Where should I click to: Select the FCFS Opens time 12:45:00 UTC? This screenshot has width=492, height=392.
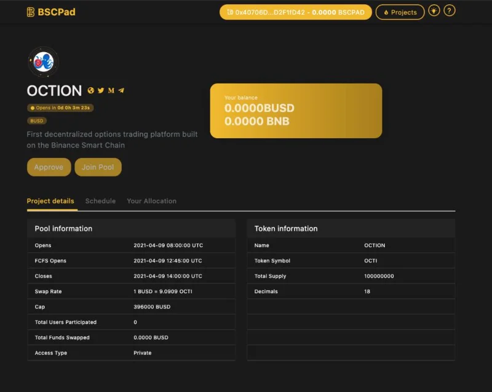(x=168, y=261)
